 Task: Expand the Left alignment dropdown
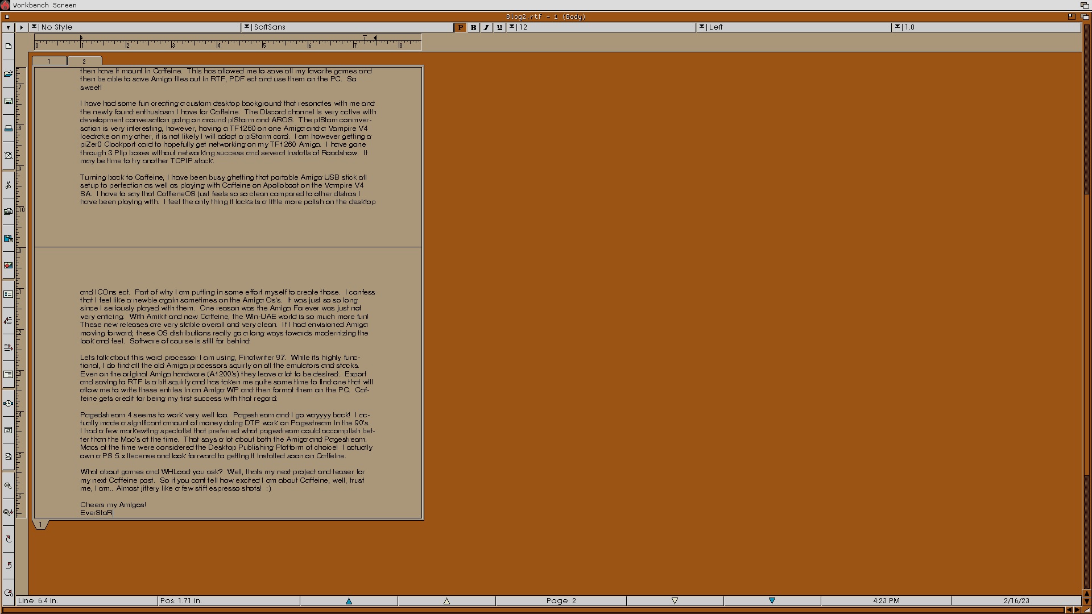(x=702, y=27)
